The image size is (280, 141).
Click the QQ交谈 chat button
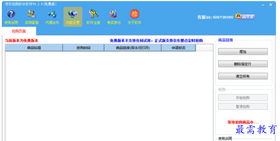[245, 17]
